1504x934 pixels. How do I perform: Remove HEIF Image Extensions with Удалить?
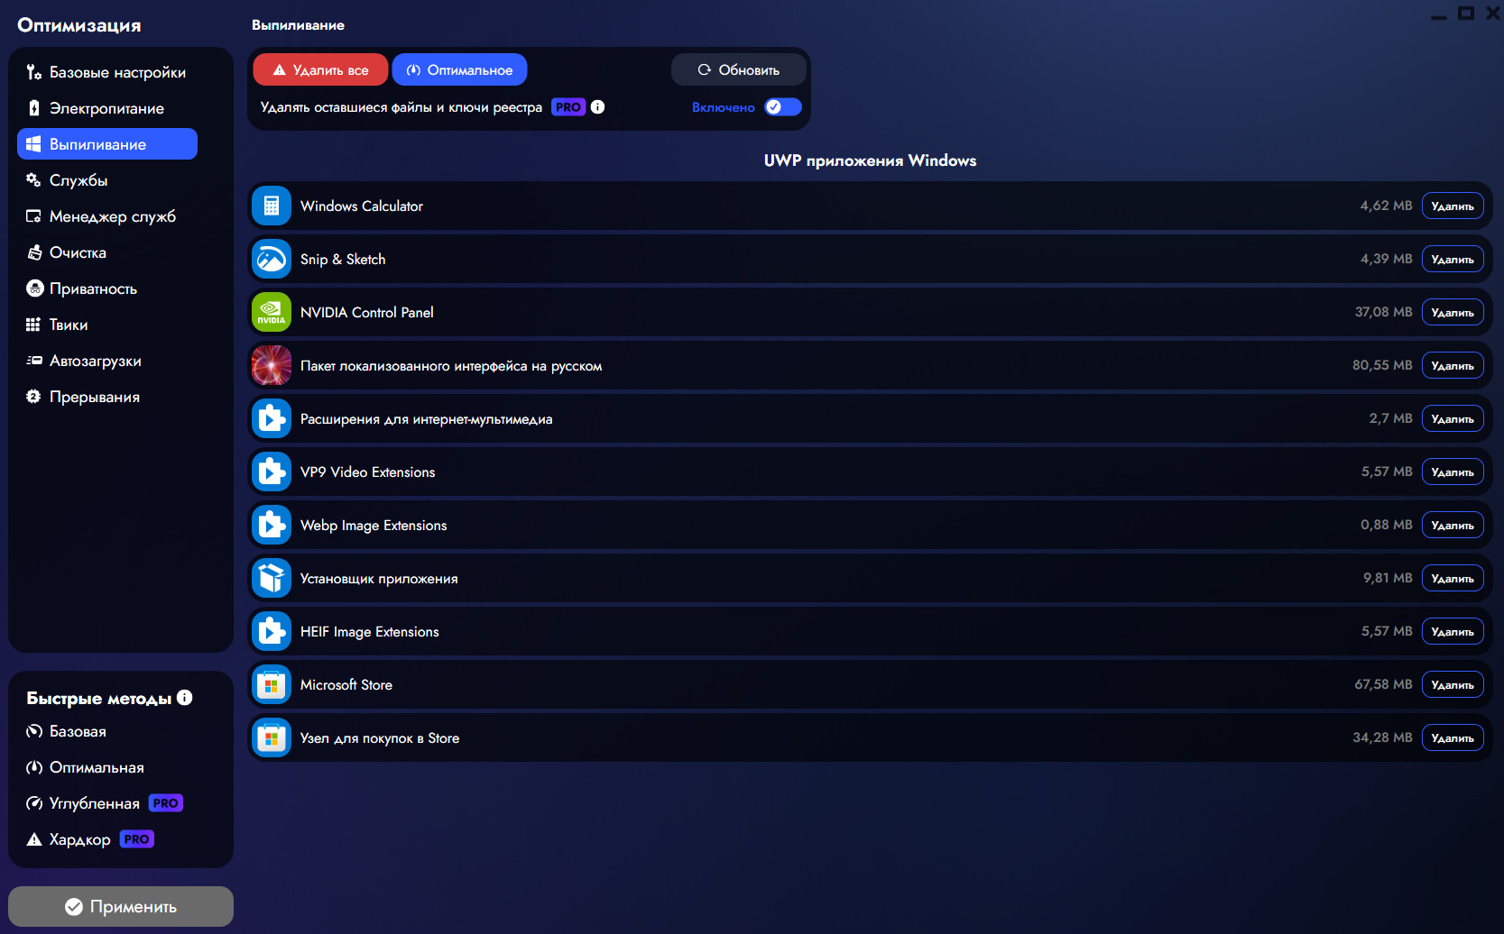pyautogui.click(x=1453, y=631)
